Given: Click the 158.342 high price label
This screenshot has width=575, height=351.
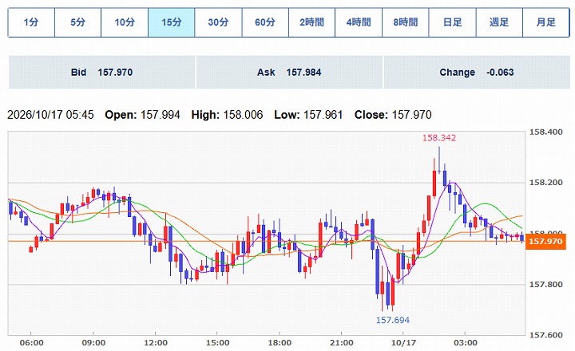Looking at the screenshot, I should click(439, 138).
